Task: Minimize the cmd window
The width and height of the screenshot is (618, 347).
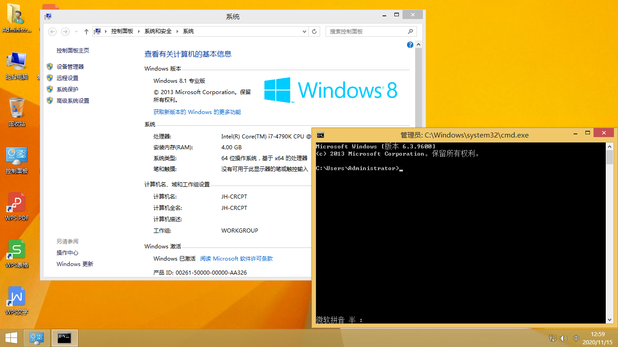Action: pyautogui.click(x=575, y=133)
